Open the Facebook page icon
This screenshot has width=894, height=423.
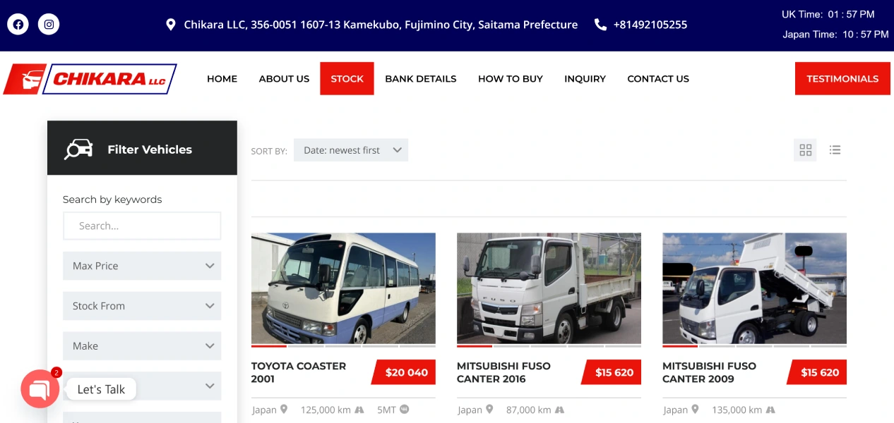click(18, 25)
